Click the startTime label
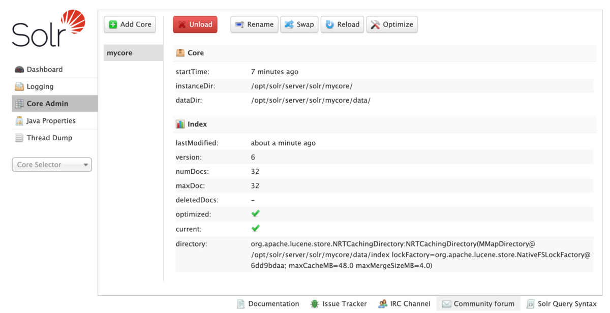This screenshot has height=313, width=610. point(193,72)
